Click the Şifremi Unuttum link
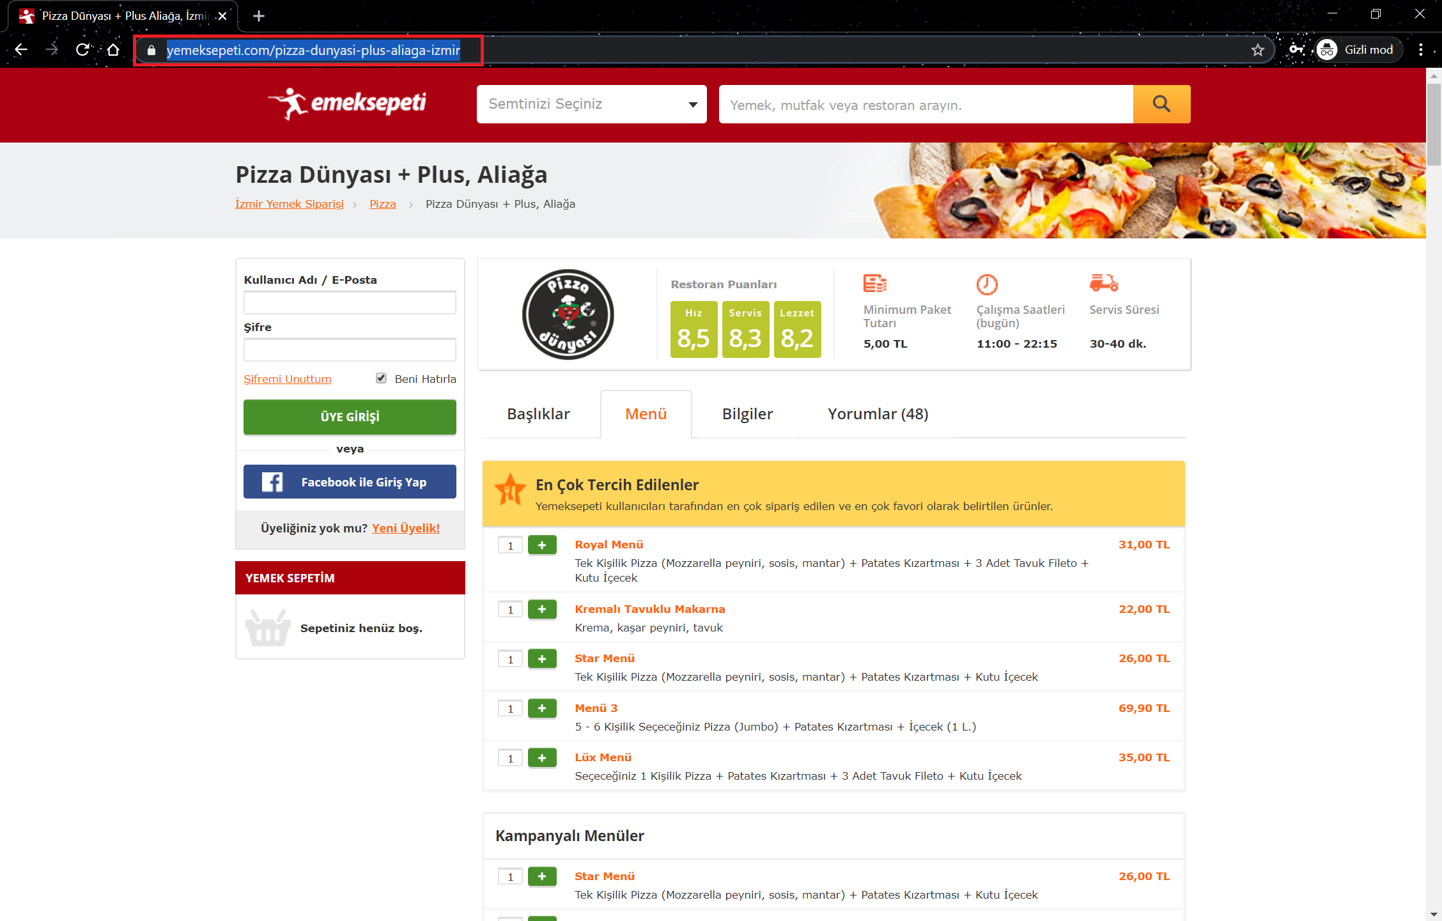 pos(287,379)
